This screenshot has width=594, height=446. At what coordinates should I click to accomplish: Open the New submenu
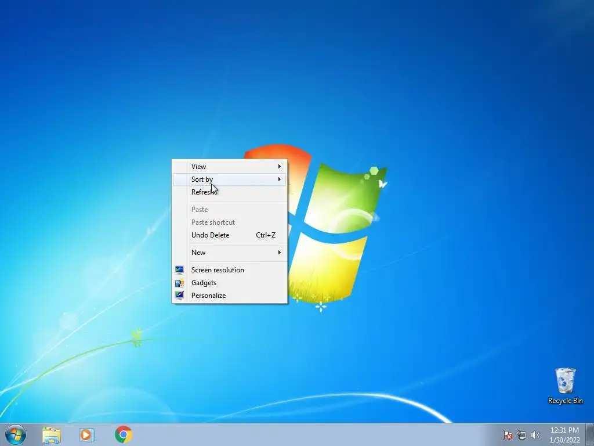click(x=230, y=253)
